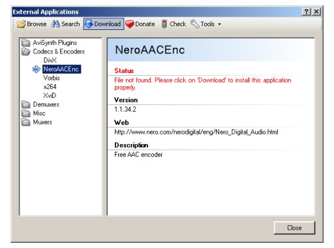The width and height of the screenshot is (334, 248).
Task: Click the Close button
Action: [294, 228]
